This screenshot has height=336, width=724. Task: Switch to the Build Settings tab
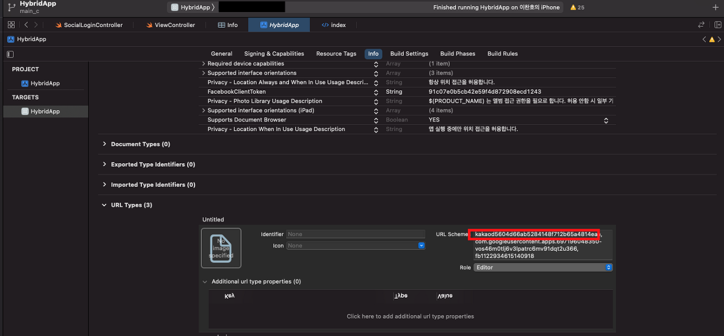pyautogui.click(x=409, y=54)
